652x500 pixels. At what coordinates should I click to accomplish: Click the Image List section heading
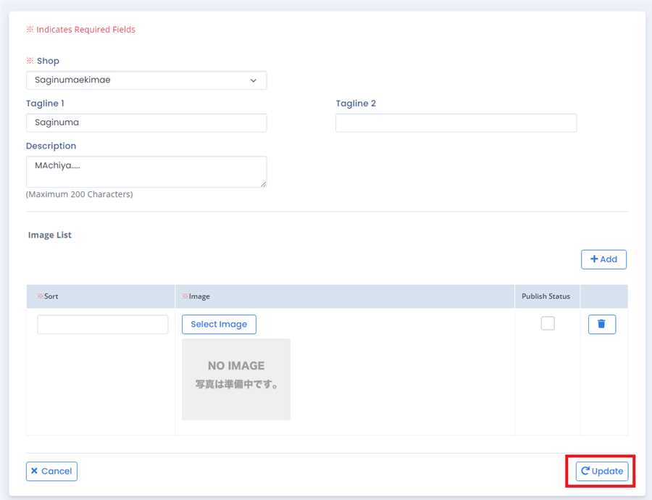tap(50, 236)
